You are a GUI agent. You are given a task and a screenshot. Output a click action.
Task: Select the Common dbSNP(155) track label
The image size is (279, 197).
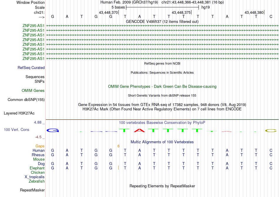(x=26, y=100)
